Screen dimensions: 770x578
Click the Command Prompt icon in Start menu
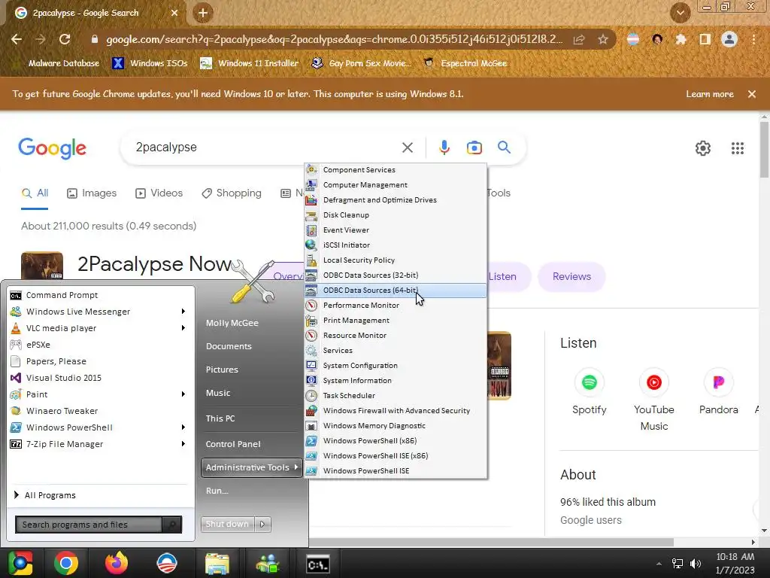tap(16, 295)
